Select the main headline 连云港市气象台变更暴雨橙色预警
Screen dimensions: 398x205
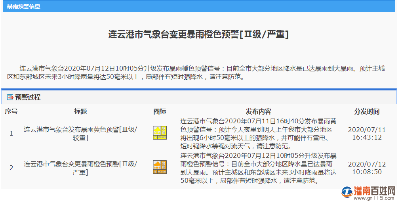(198, 34)
